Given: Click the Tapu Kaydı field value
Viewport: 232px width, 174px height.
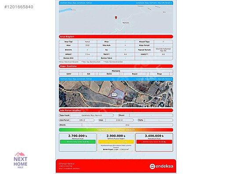Looking at the screenshot, I should click(92, 115).
